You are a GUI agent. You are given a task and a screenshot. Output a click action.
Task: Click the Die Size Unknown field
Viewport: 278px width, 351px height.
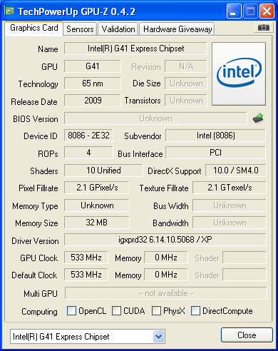186,83
